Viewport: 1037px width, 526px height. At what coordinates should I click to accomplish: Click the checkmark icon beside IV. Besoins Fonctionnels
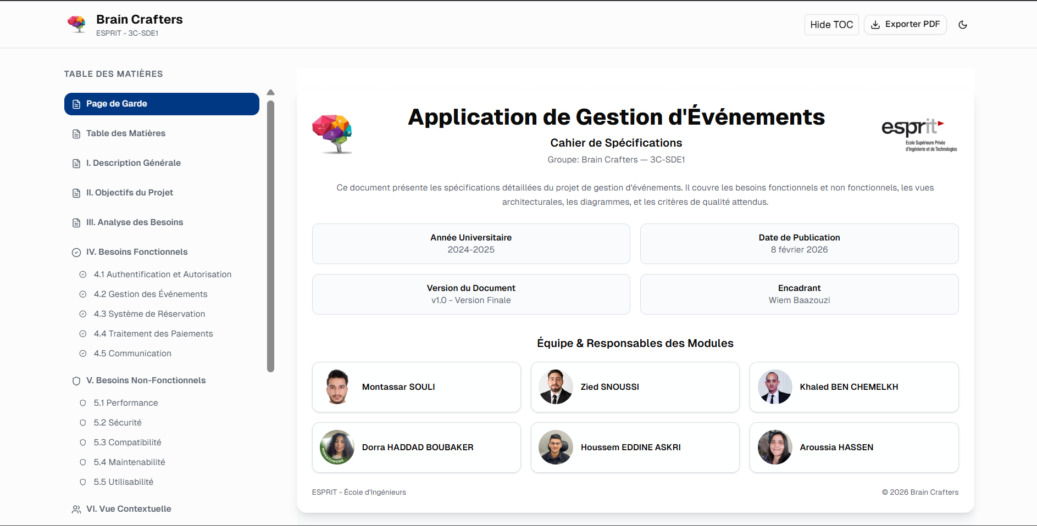75,252
